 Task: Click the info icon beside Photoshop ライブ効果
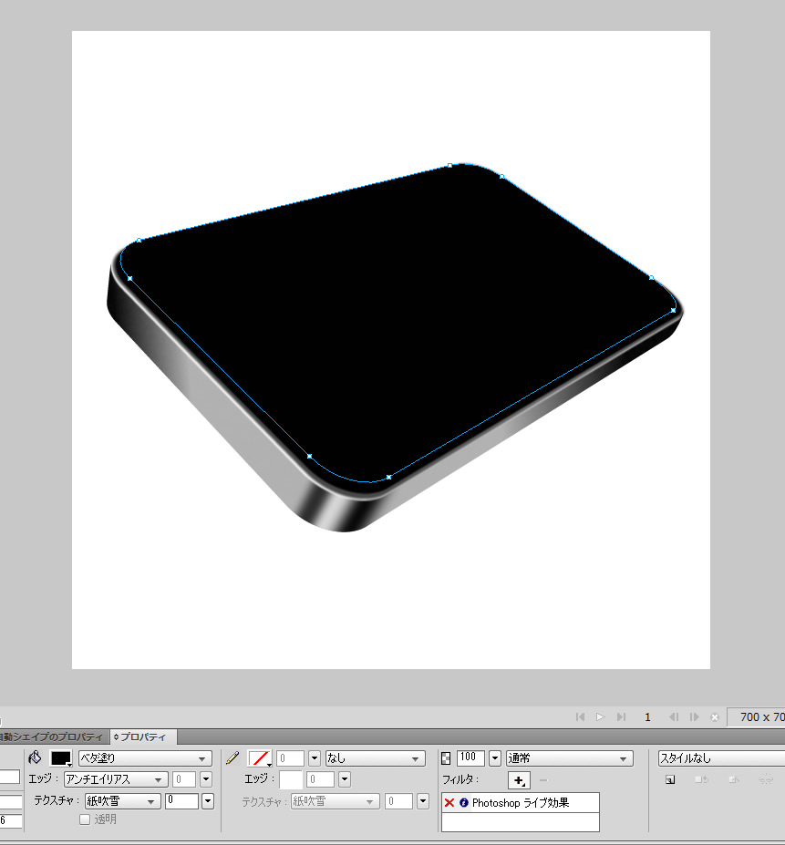(x=463, y=803)
